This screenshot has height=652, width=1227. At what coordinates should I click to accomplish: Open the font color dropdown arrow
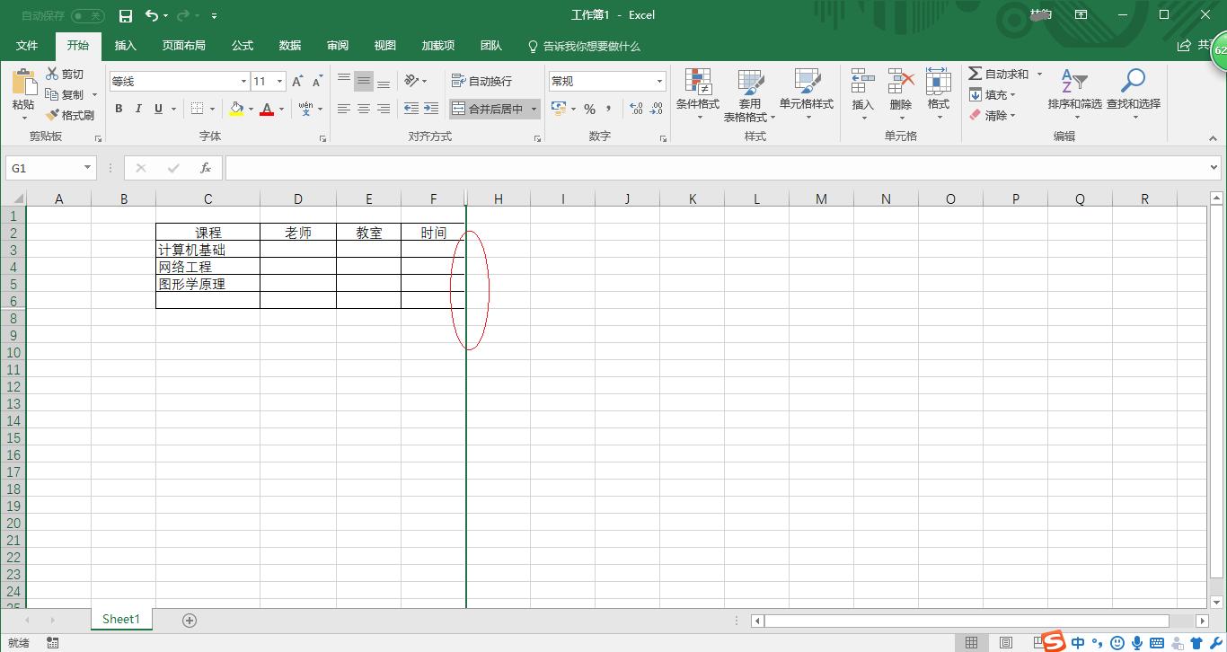[279, 110]
